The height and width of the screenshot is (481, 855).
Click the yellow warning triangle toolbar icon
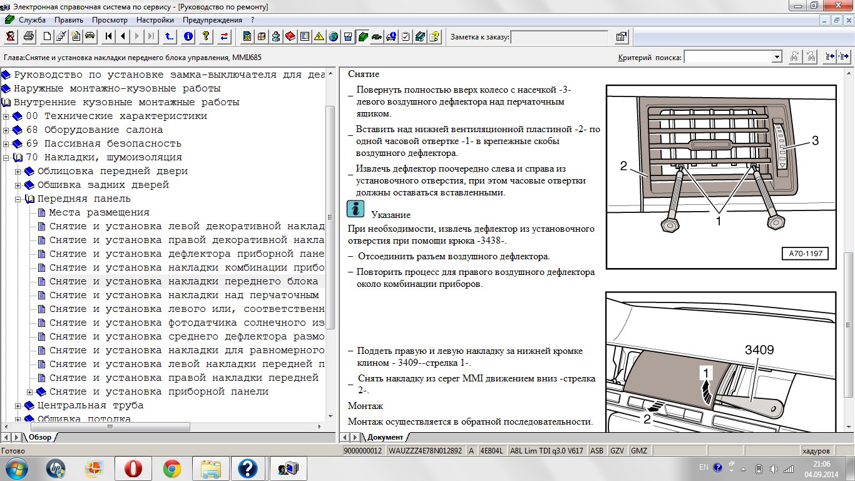point(319,36)
